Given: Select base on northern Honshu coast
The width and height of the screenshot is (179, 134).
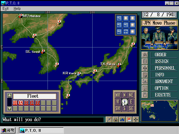Looking at the screenshot, I should [x=133, y=45].
